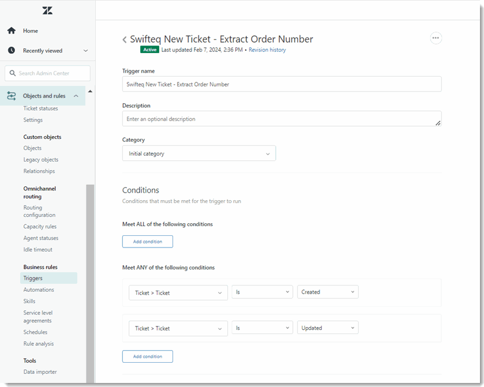Click the Recently viewed clock icon
484x387 pixels.
12,50
